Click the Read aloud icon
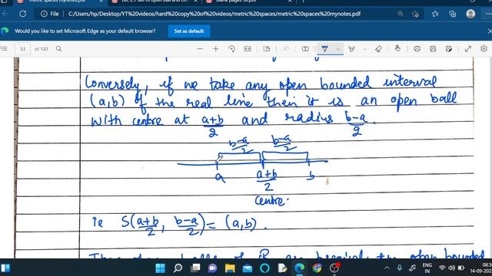 286,49
